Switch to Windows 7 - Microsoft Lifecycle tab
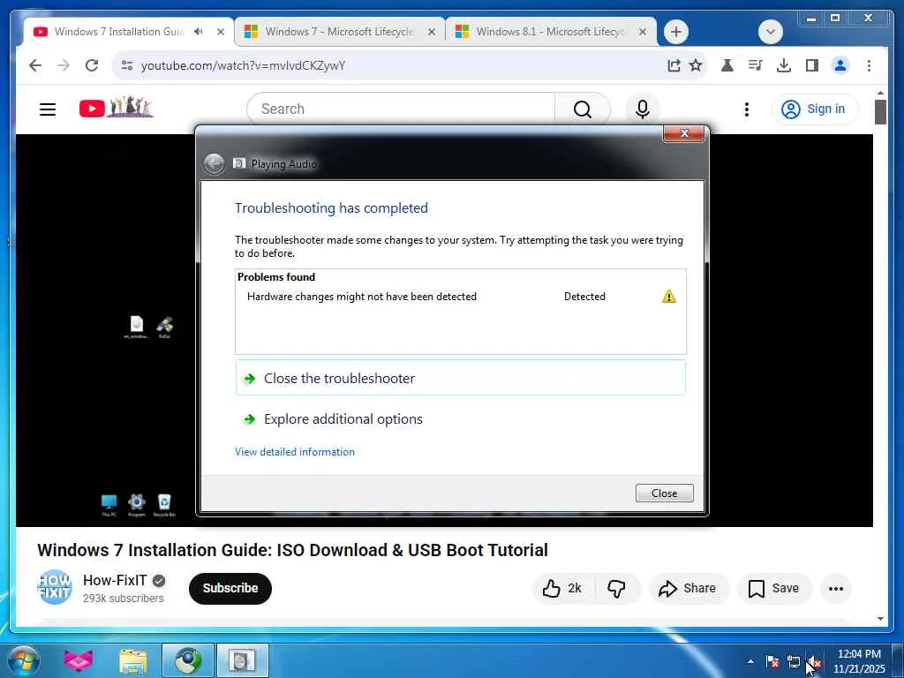 point(339,32)
